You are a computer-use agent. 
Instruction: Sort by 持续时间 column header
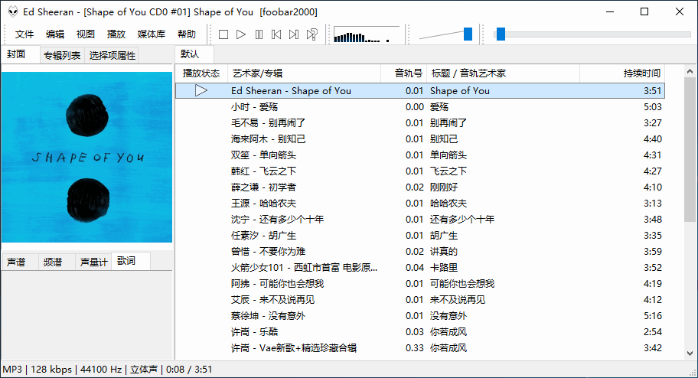click(x=622, y=73)
